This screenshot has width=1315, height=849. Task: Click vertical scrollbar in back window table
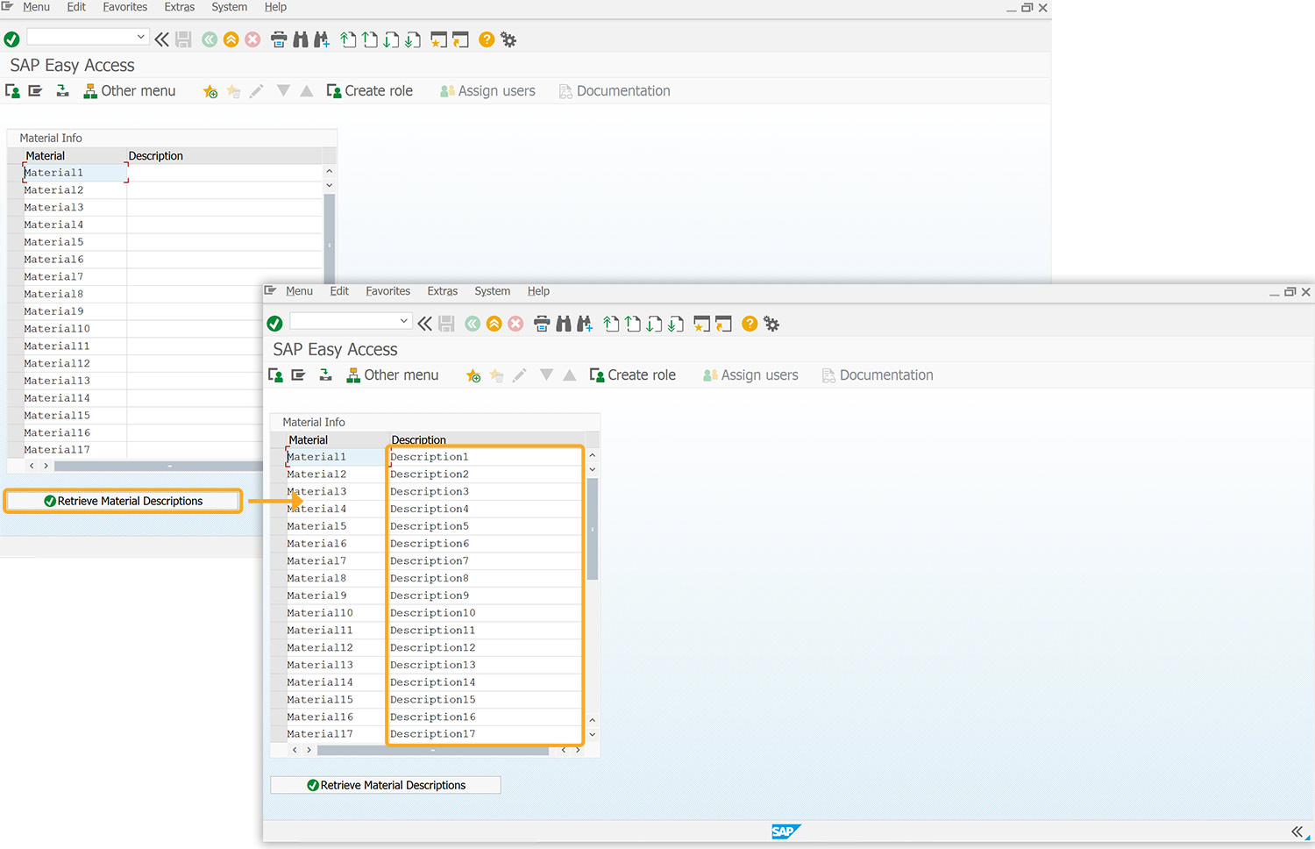point(330,239)
